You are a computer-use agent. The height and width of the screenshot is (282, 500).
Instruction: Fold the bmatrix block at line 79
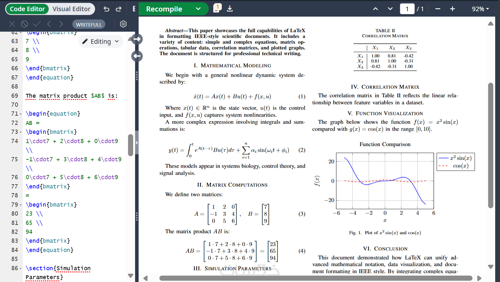coord(21,205)
